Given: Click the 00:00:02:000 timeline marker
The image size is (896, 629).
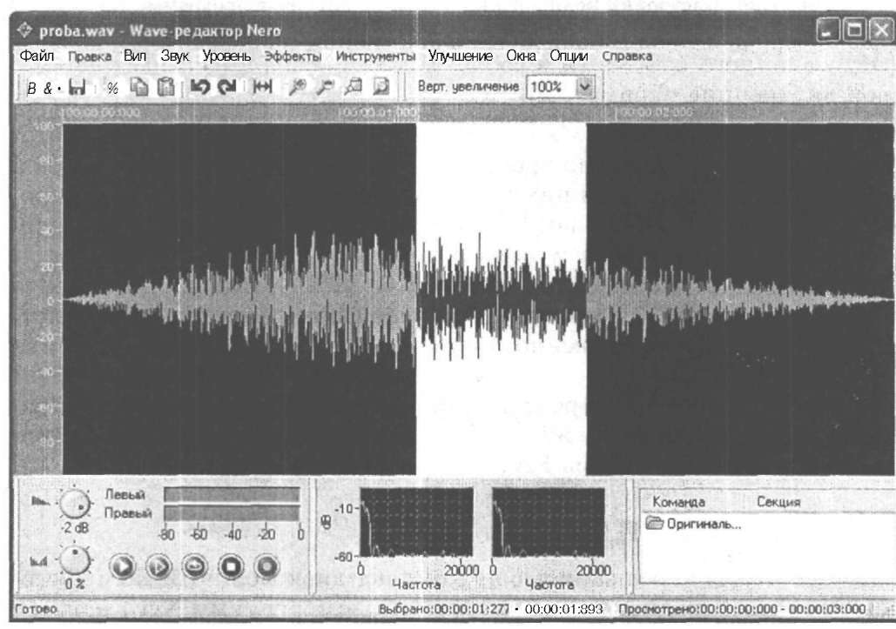Looking at the screenshot, I should [x=655, y=112].
